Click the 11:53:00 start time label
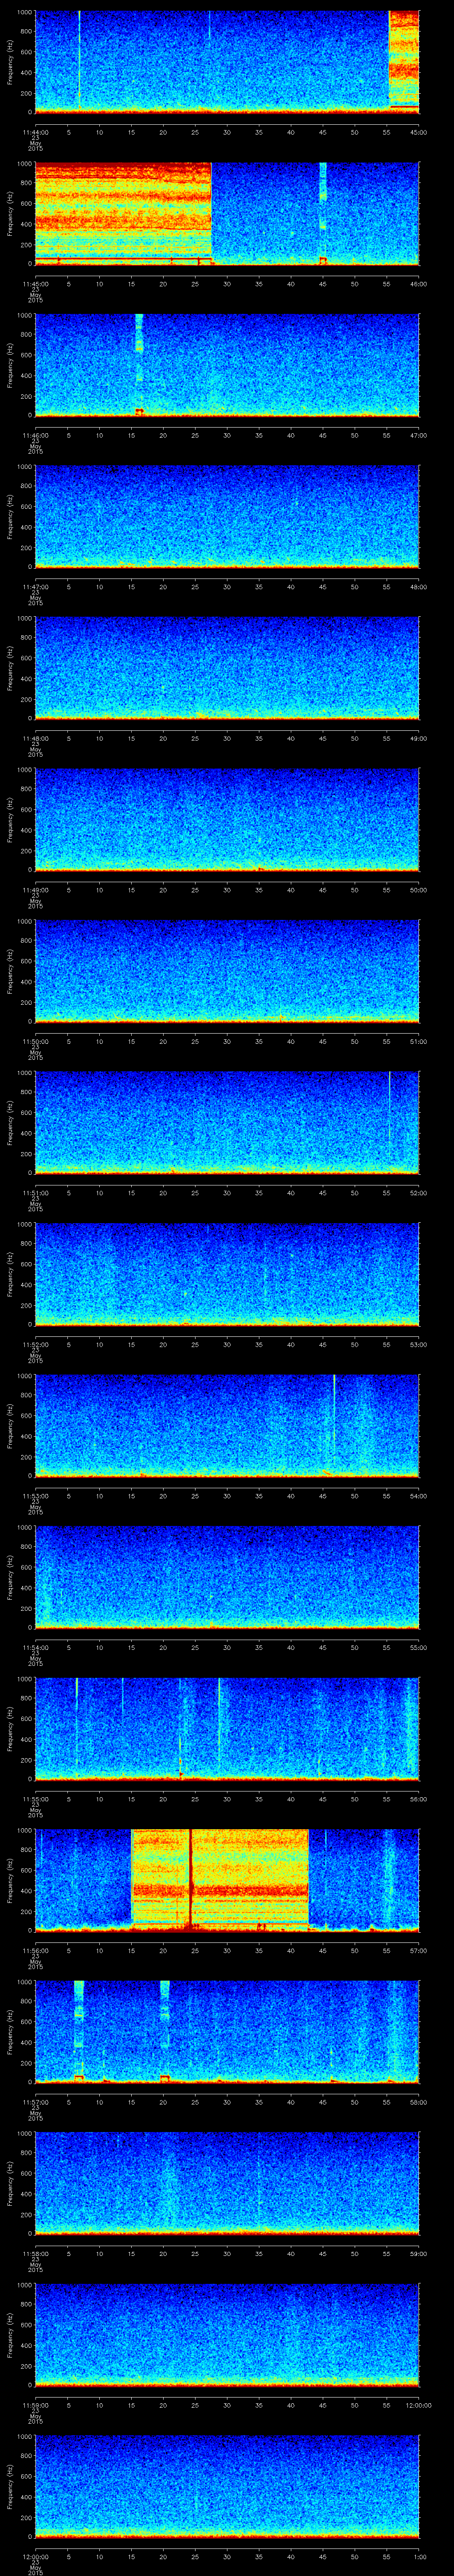Screen dimensions: 454x2576 [36, 1495]
